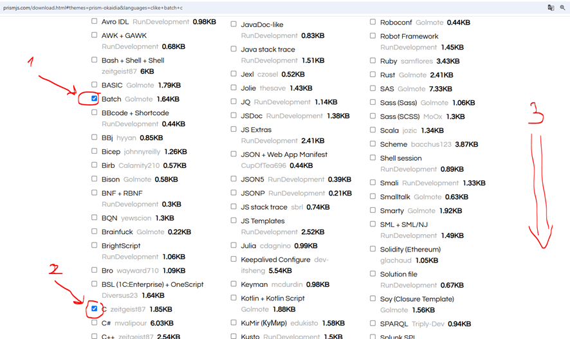Enable the JSON5 checkbox
The height and width of the screenshot is (339, 570).
234,179
